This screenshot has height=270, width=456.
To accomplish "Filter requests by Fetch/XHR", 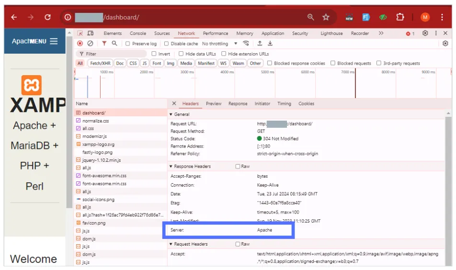I will [x=100, y=63].
